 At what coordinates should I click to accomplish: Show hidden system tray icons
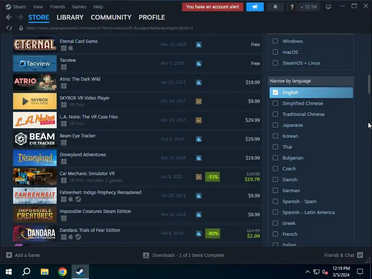point(307,272)
